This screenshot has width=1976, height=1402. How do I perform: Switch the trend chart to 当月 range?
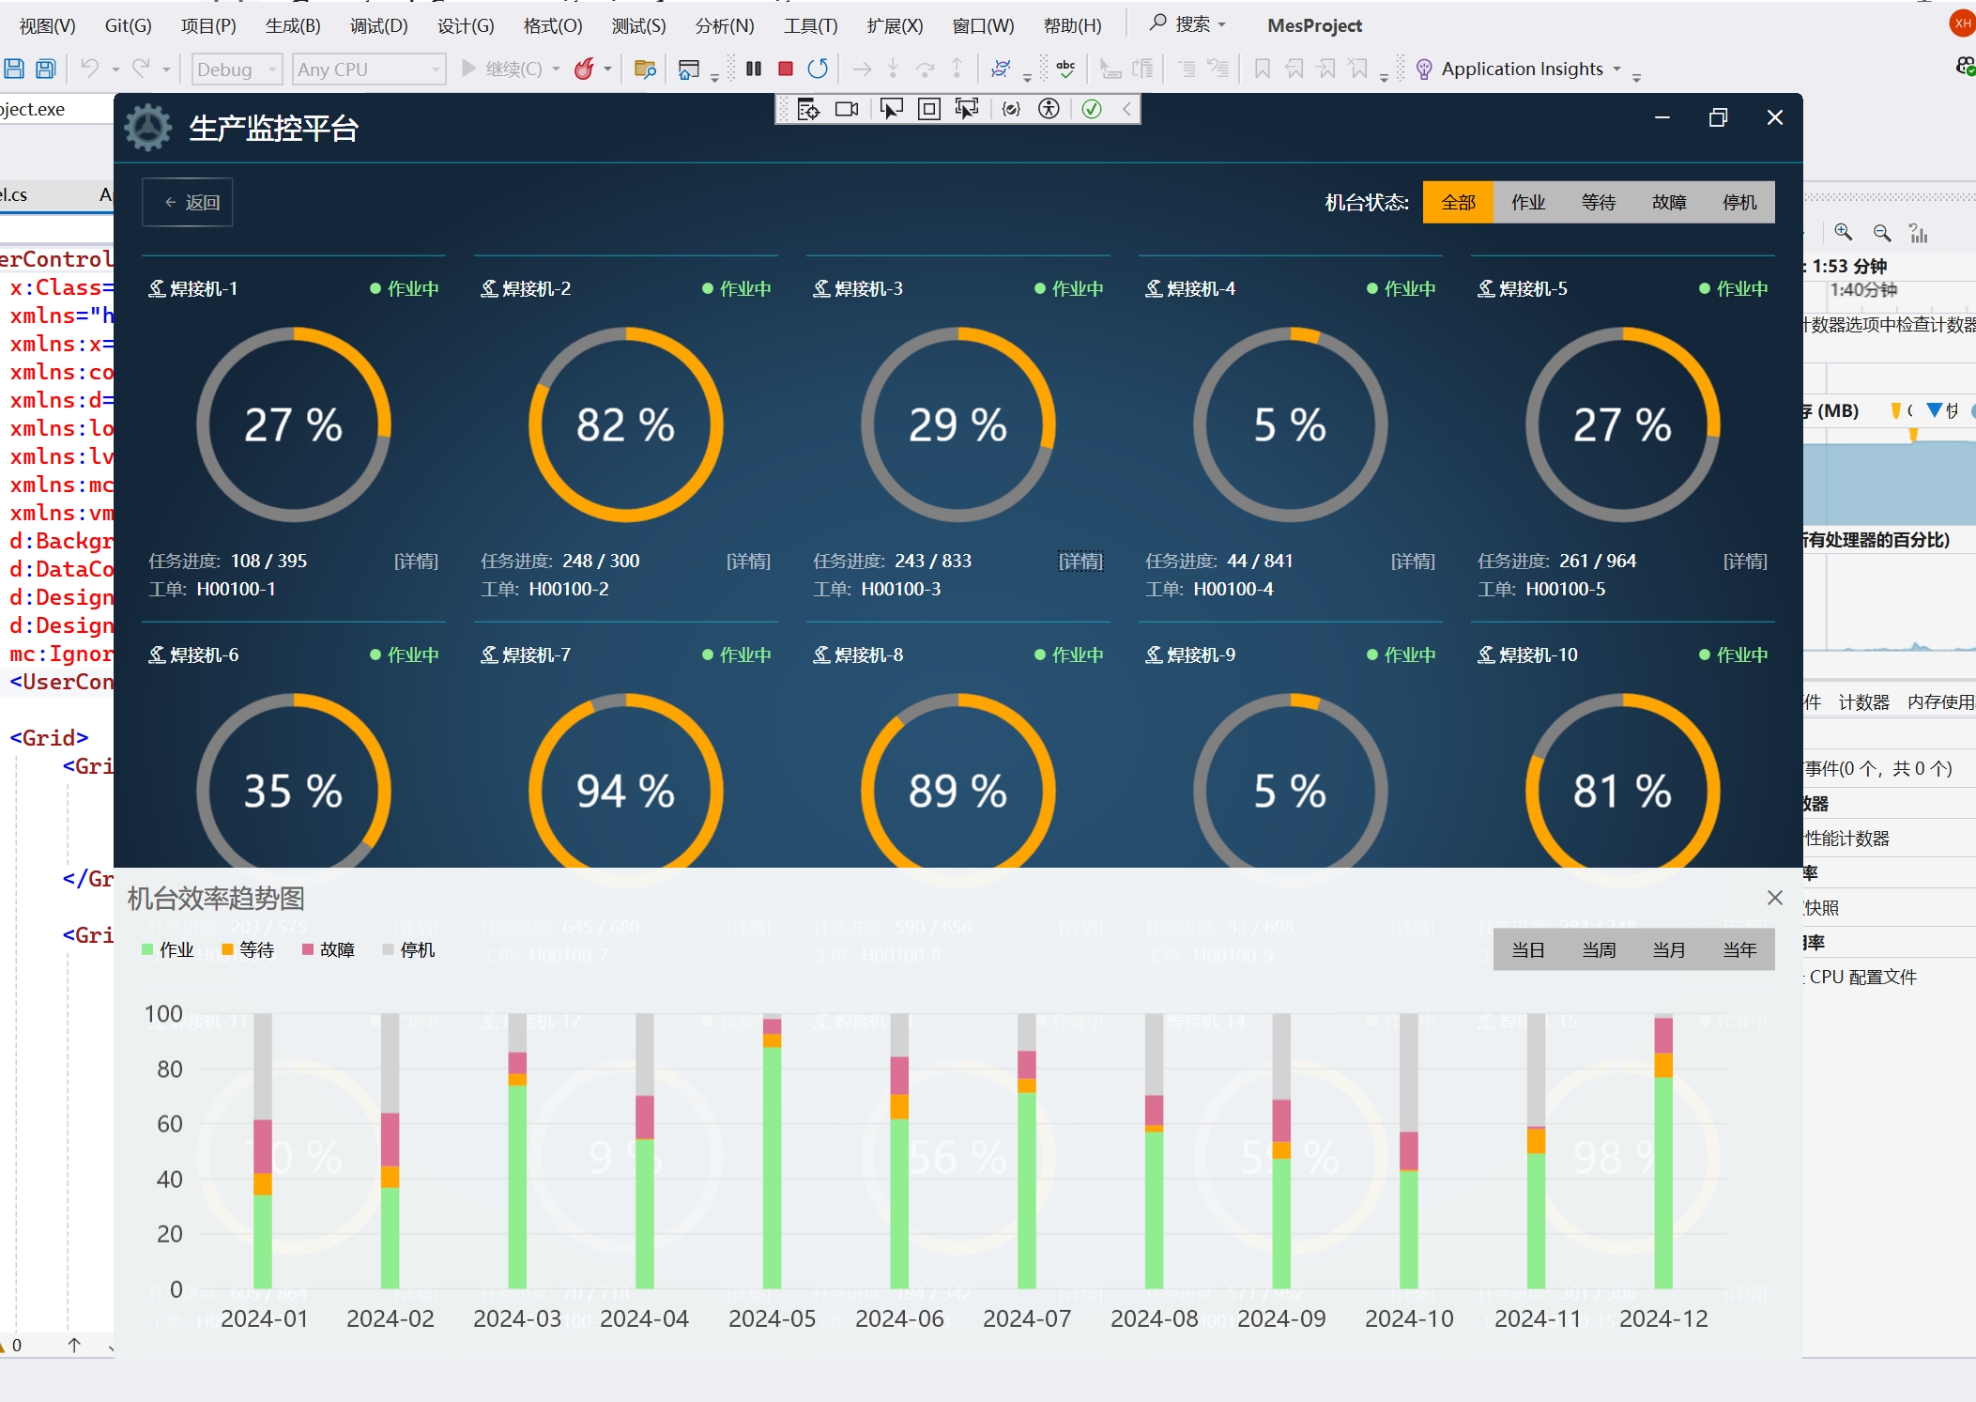[1668, 949]
